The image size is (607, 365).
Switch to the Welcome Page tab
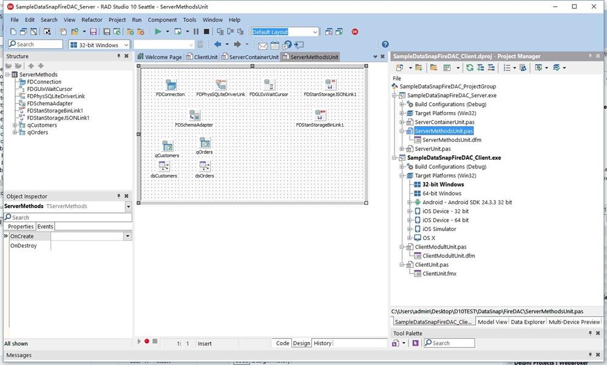[160, 57]
